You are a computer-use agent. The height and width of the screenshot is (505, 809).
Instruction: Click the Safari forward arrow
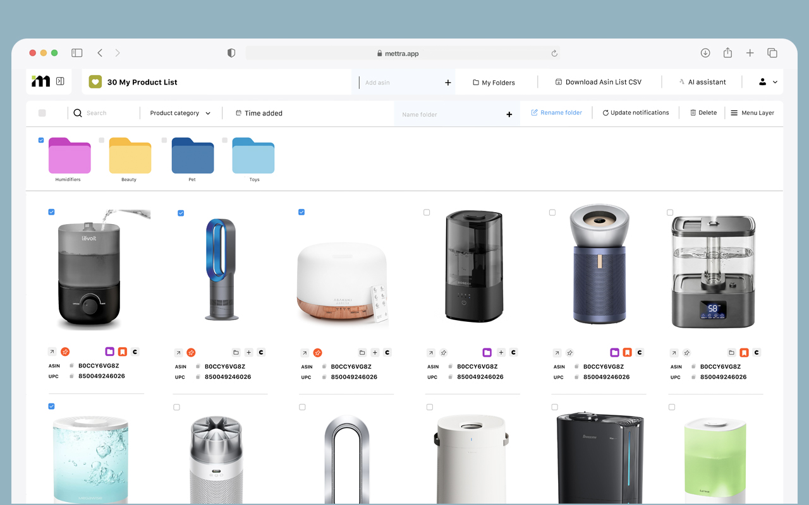click(x=118, y=53)
